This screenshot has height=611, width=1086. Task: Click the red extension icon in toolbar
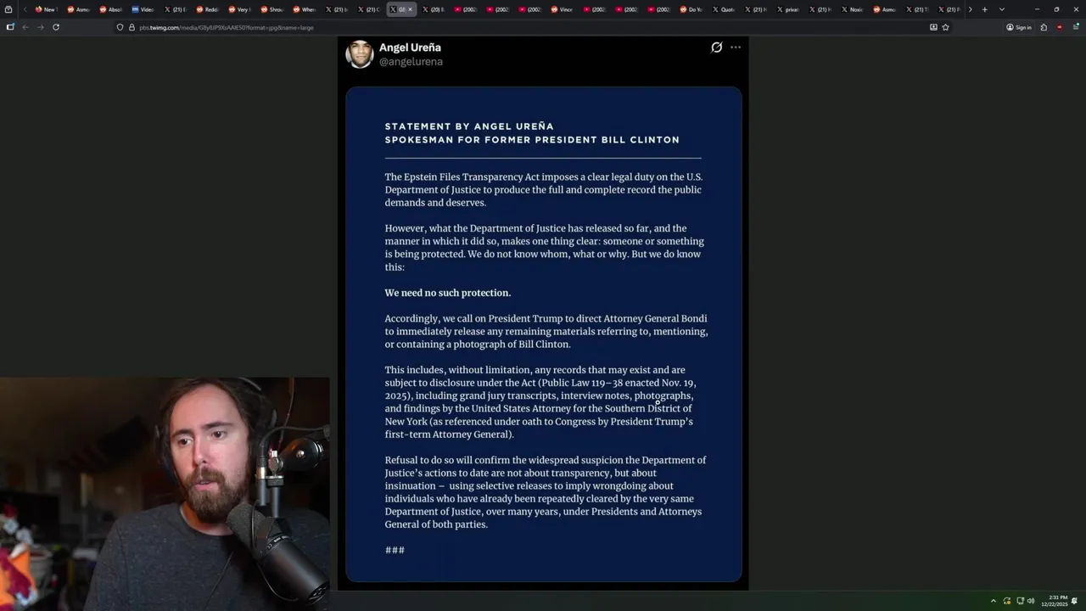pos(1059,27)
